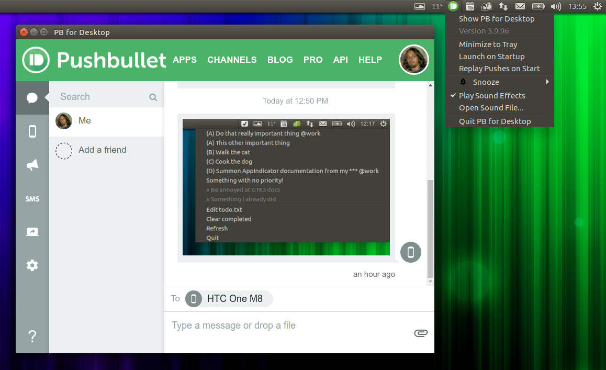This screenshot has width=606, height=370.
Task: Click the Version 3.9.96 menu text
Action: pos(484,31)
